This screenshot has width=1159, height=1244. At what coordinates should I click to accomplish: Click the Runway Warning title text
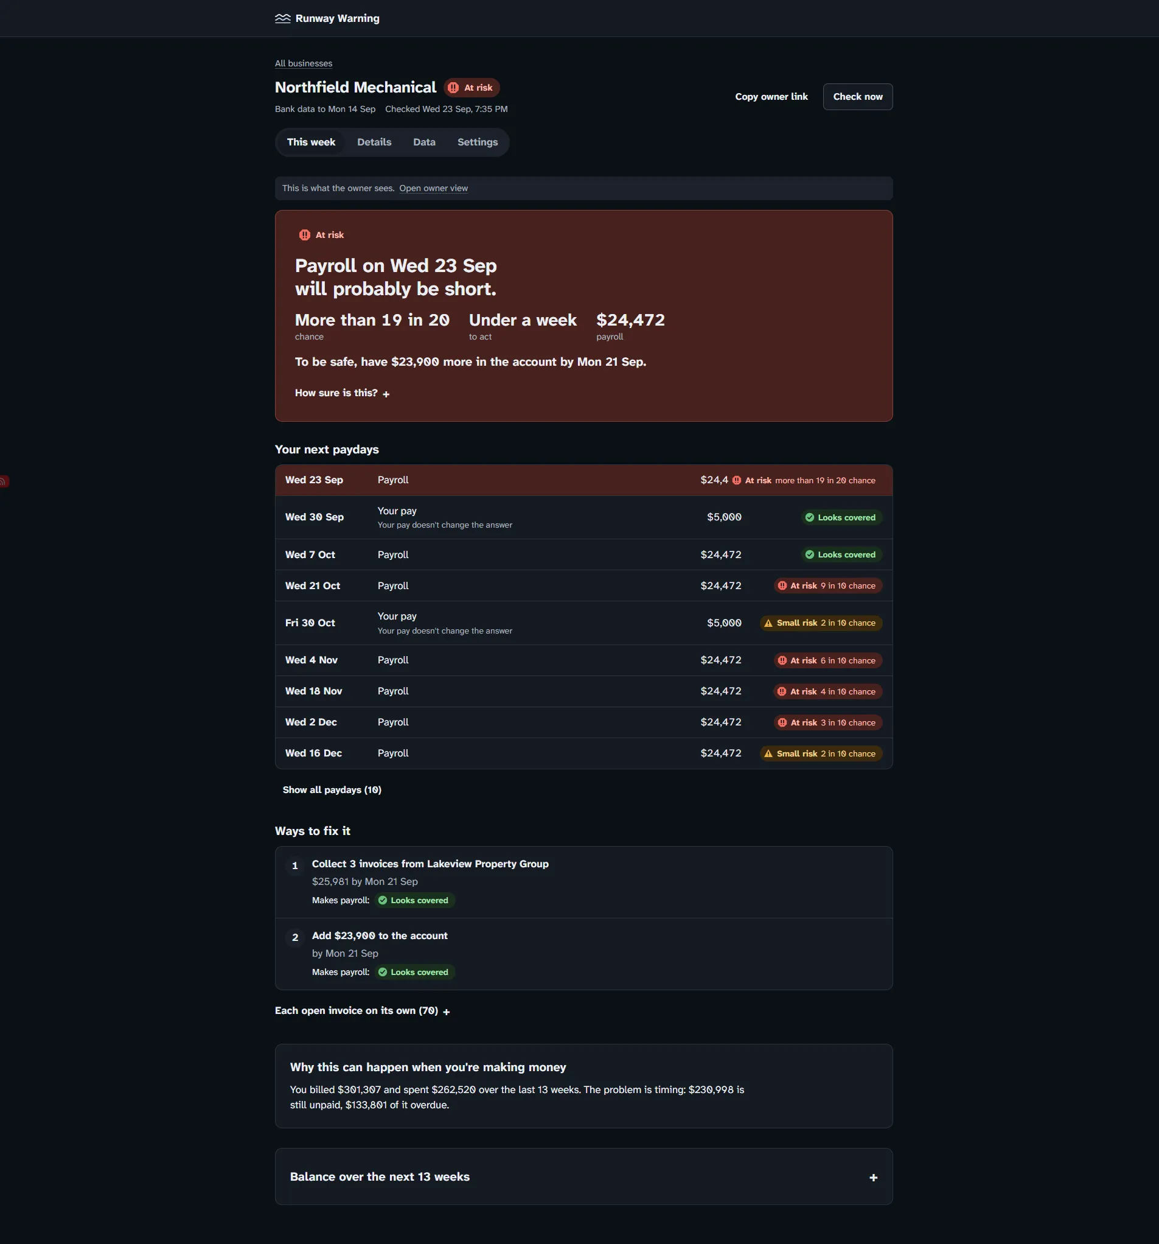pyautogui.click(x=337, y=19)
